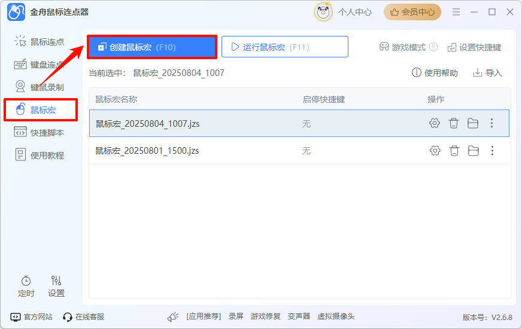Open folder icon for 鼠标宏_20250804_1007.jzs

[473, 123]
